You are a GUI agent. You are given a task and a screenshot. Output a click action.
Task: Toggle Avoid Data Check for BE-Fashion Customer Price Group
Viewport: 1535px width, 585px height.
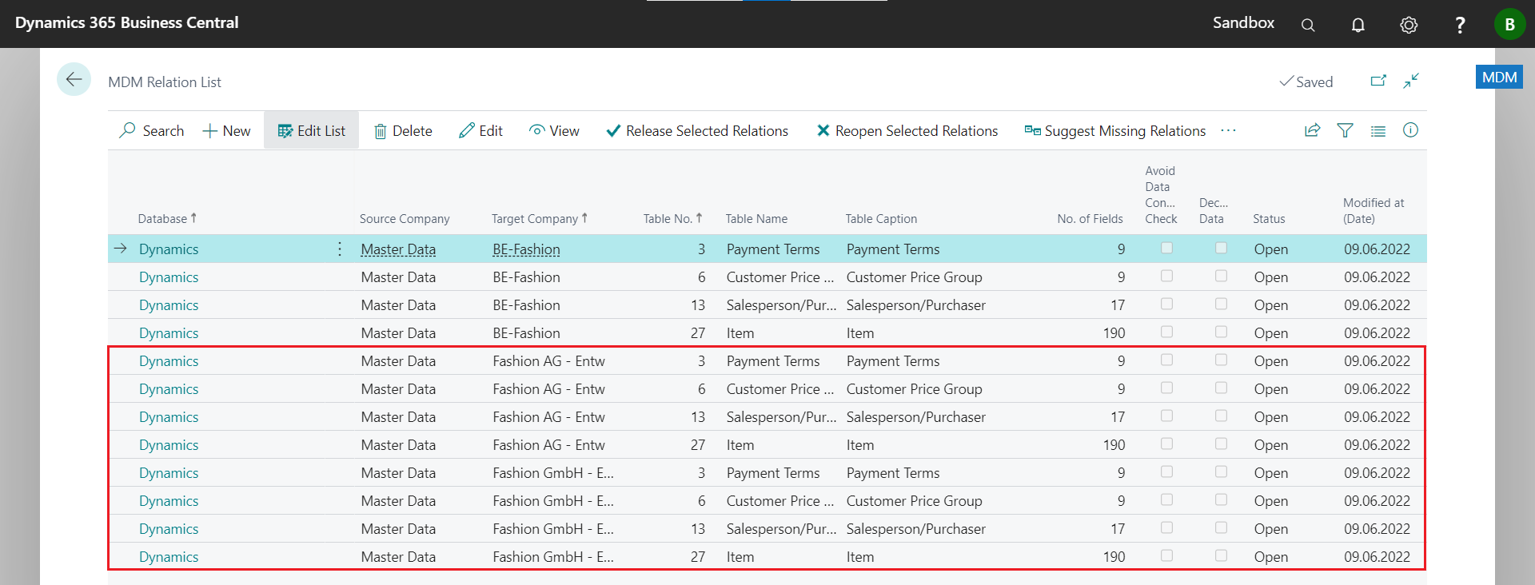(x=1166, y=277)
